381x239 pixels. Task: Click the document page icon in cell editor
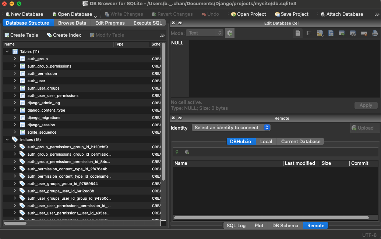298,33
